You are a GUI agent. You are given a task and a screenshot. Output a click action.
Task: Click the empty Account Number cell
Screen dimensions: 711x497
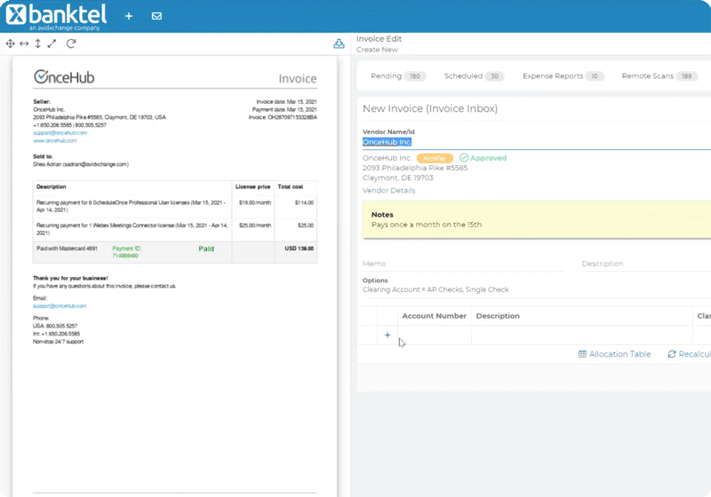(435, 335)
